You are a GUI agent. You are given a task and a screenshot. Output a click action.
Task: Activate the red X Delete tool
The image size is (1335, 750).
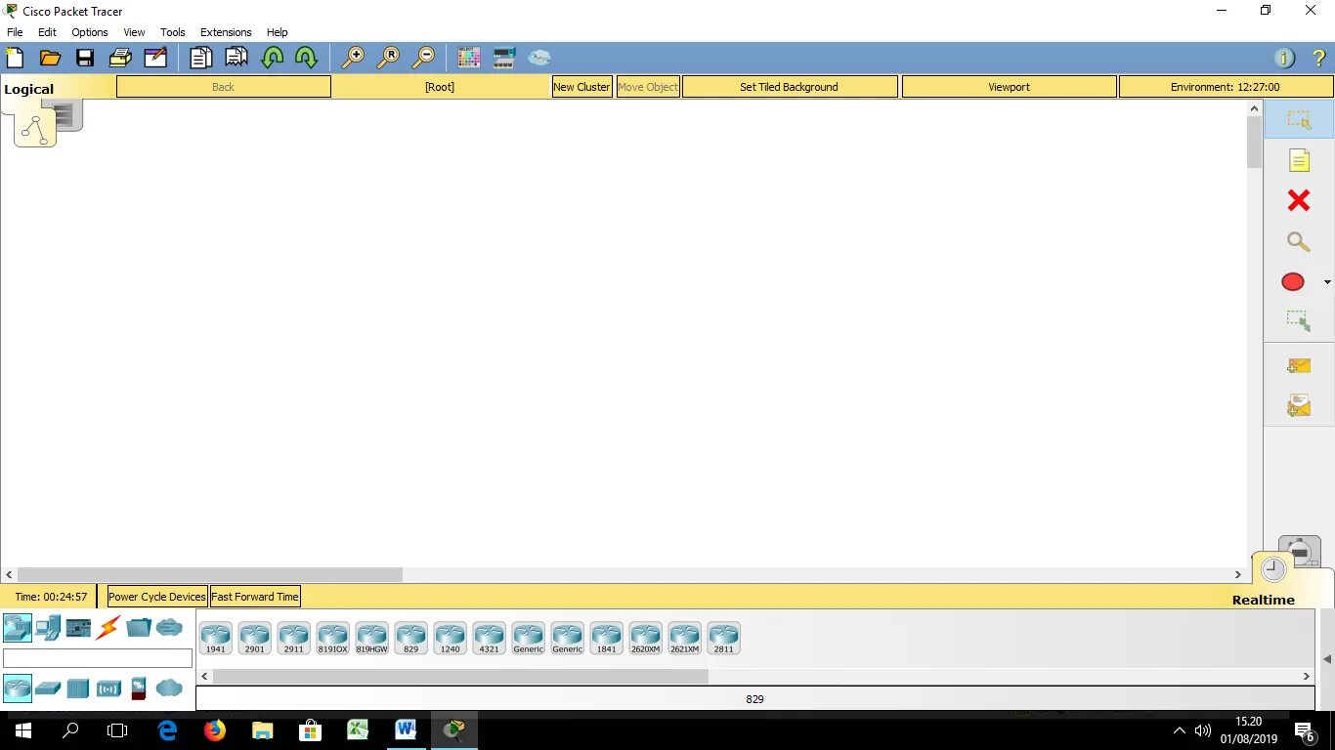point(1299,200)
